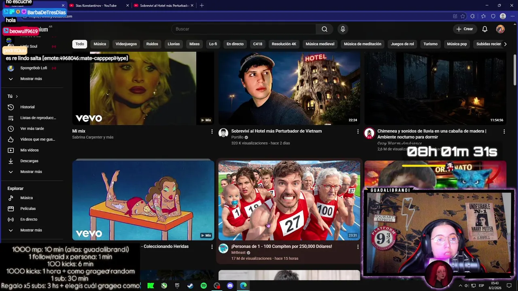Start voice search with microphone icon
This screenshot has width=518, height=291.
343,29
